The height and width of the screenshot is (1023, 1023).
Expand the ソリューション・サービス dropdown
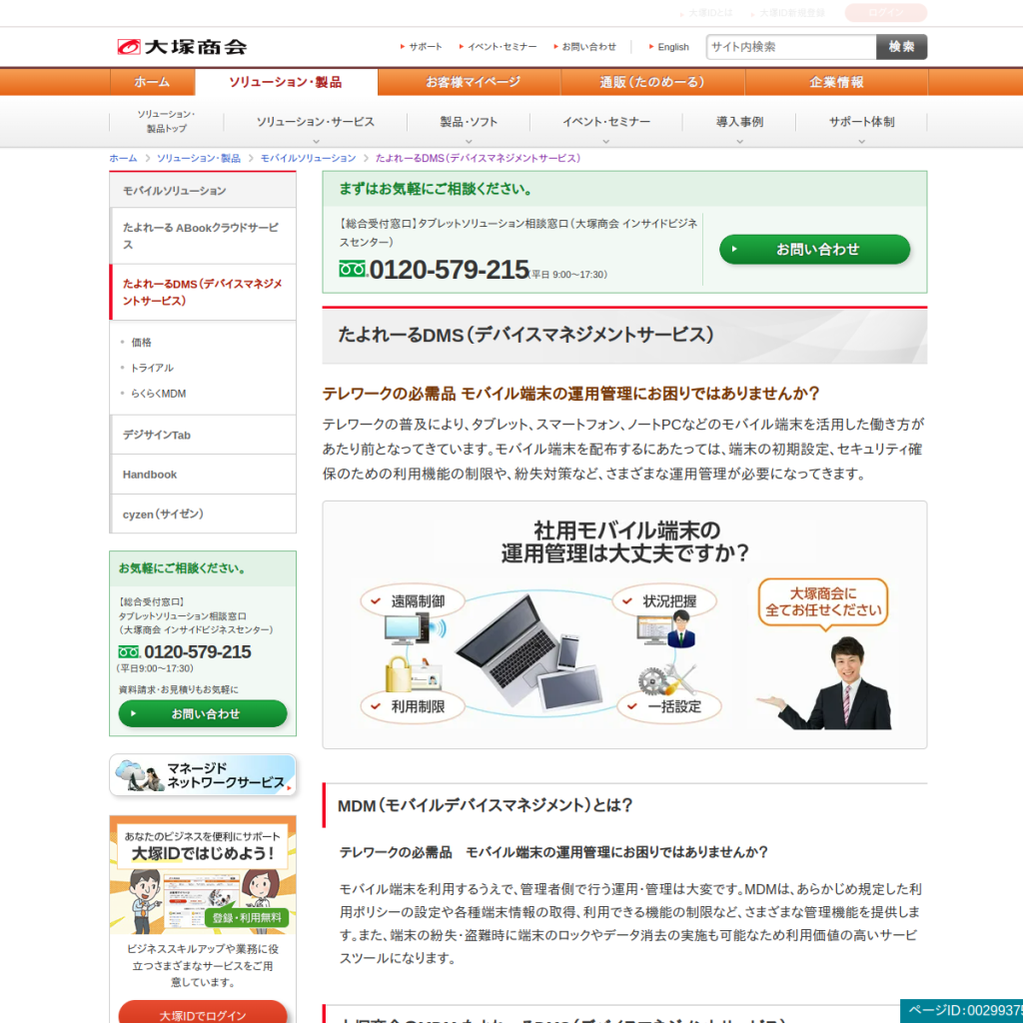(316, 123)
